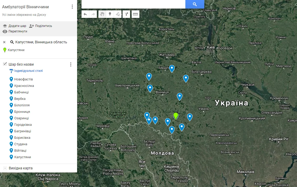Select blue Капустяни in layer list
This screenshot has width=297, height=187.
23,157
